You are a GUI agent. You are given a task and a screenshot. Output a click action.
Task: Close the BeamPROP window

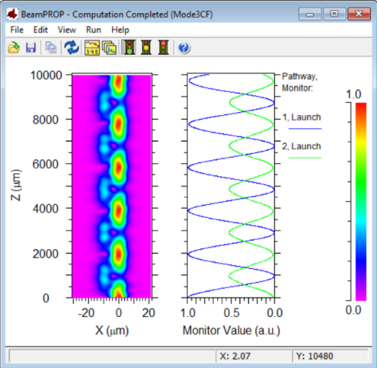tap(359, 14)
